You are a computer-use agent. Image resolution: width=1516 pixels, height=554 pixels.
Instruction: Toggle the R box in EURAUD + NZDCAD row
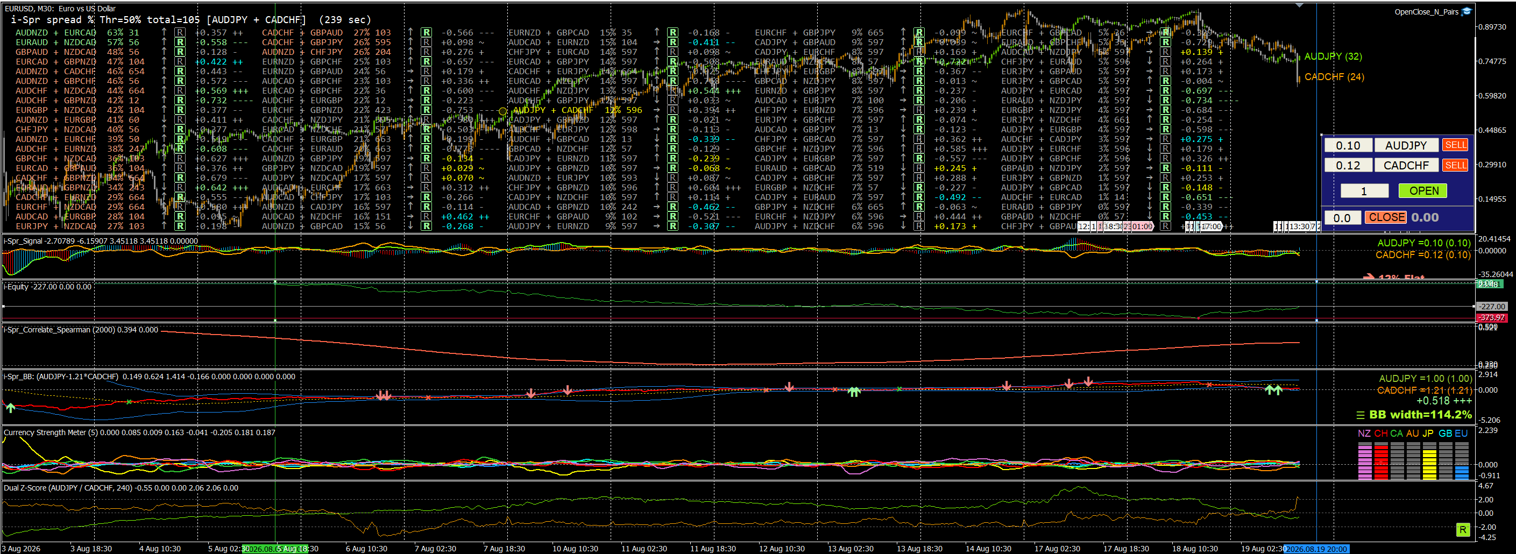pos(180,42)
